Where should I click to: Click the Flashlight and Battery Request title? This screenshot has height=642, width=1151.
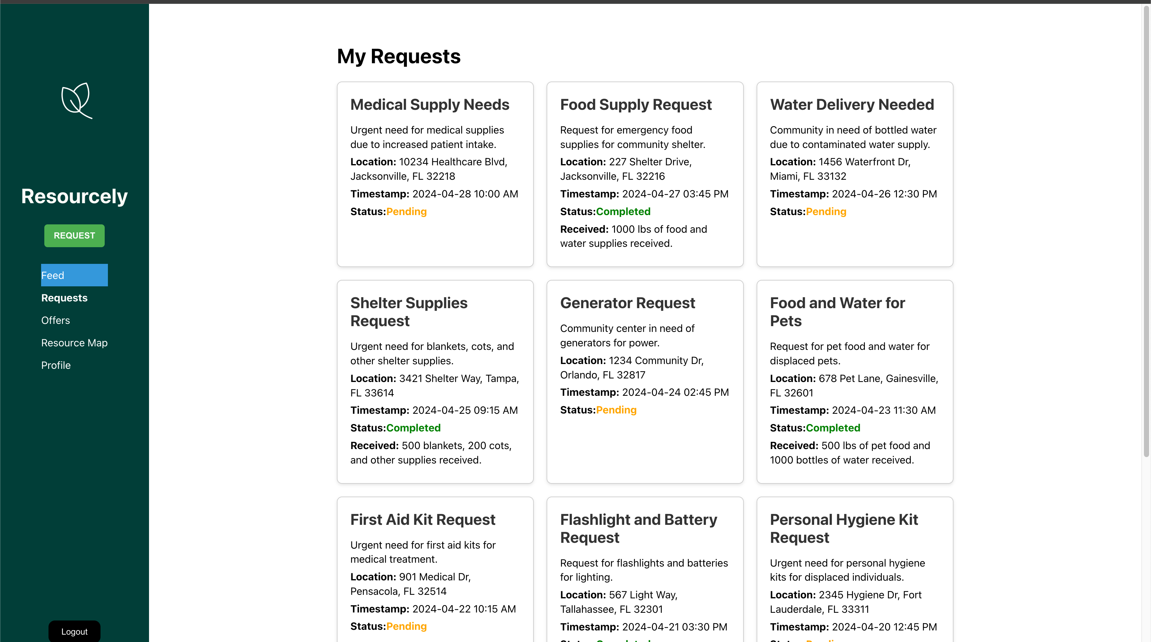pyautogui.click(x=638, y=529)
